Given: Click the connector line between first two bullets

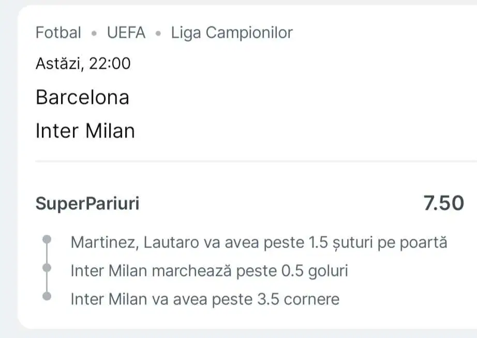Looking at the screenshot, I should (47, 254).
